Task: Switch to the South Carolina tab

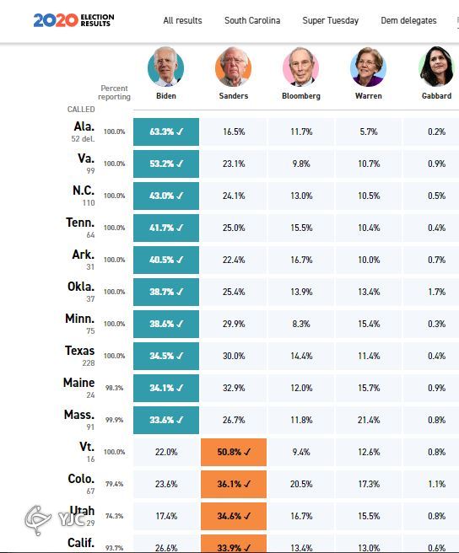Action: pyautogui.click(x=252, y=20)
